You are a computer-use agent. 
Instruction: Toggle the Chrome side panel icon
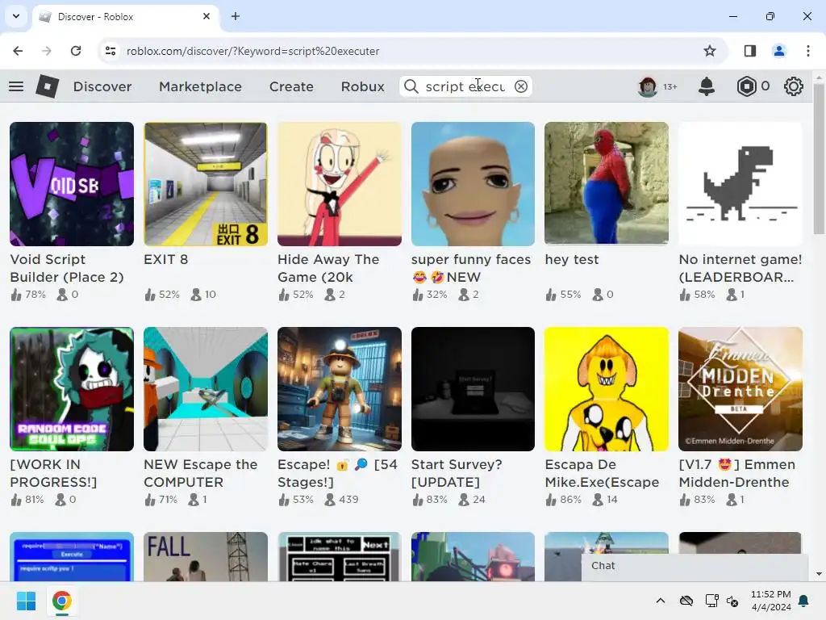click(750, 51)
